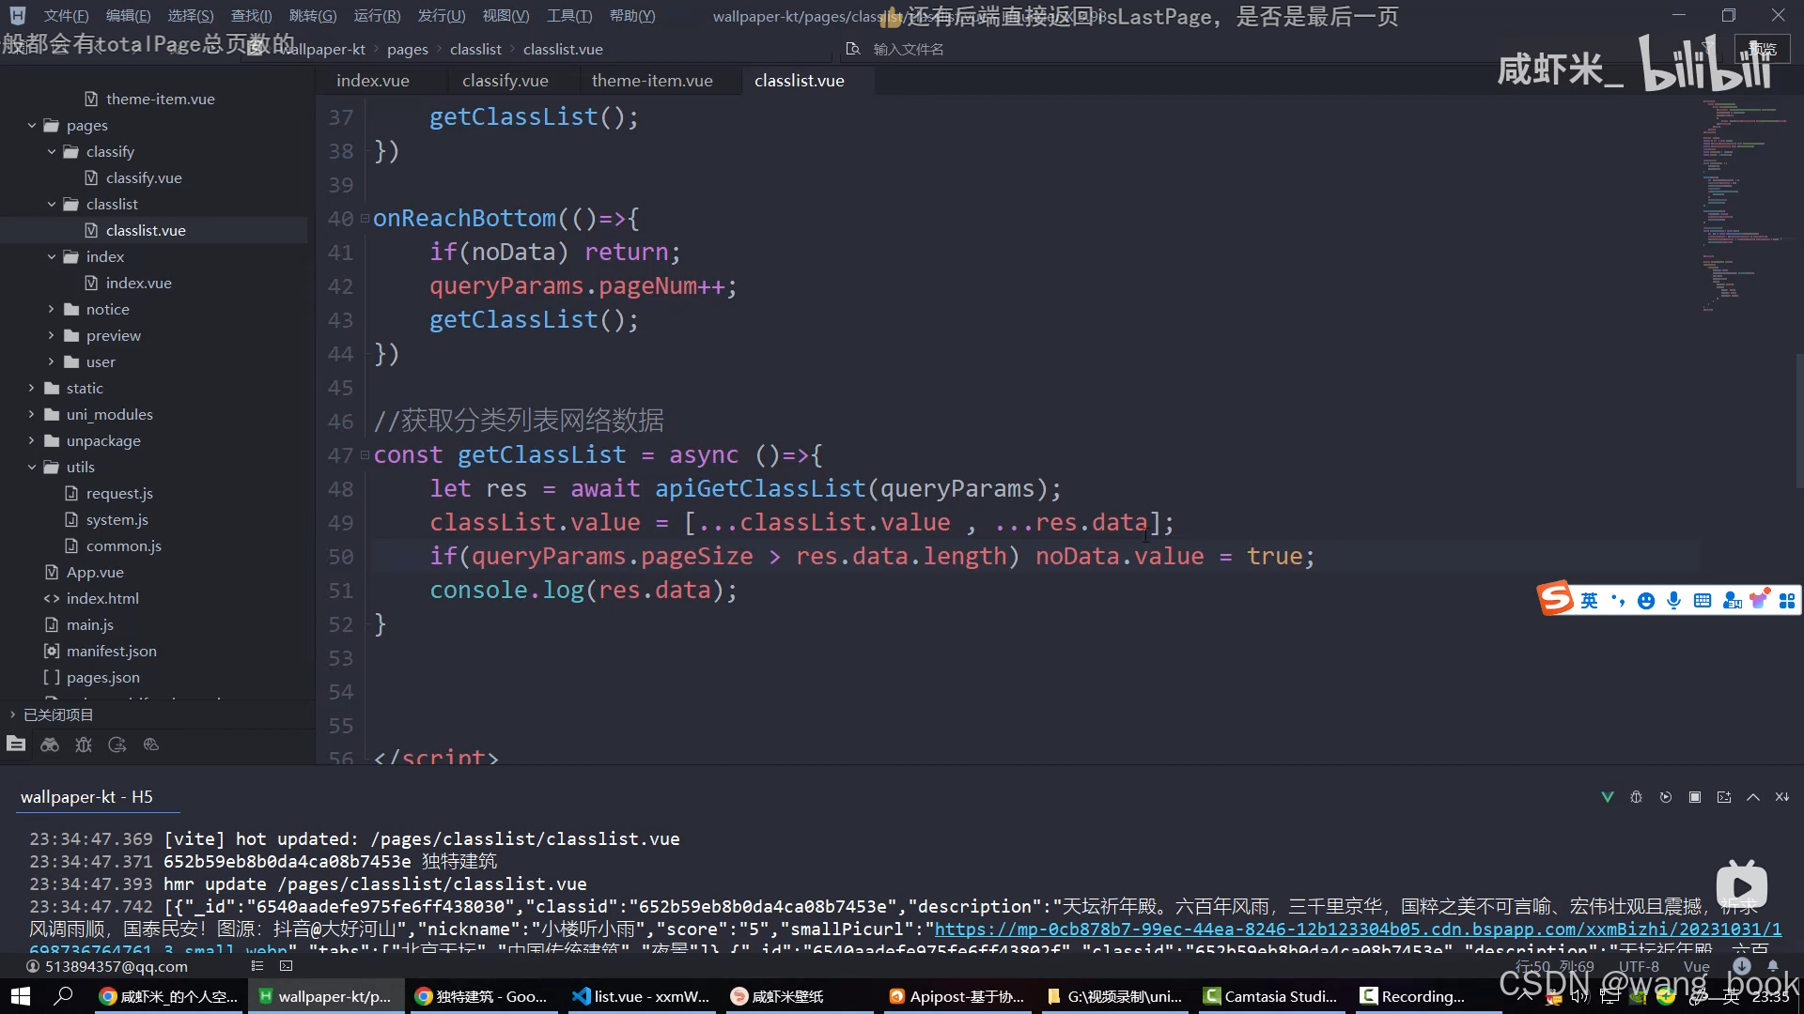Viewport: 1804px width, 1014px height.
Task: Collapse the utils folder
Action: [32, 467]
